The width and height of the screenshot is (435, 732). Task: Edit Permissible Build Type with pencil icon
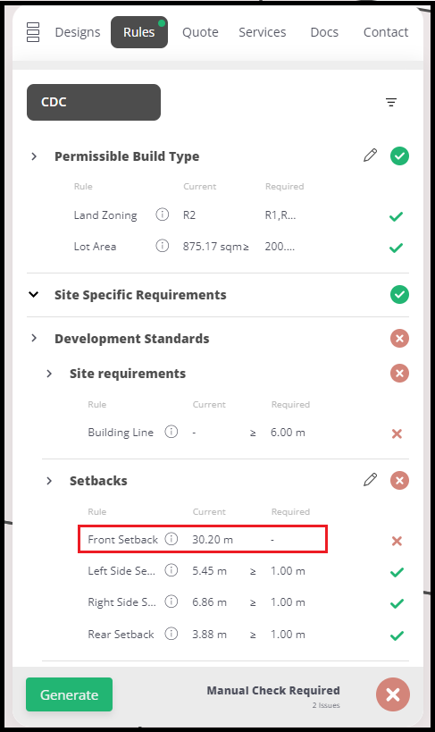(370, 155)
